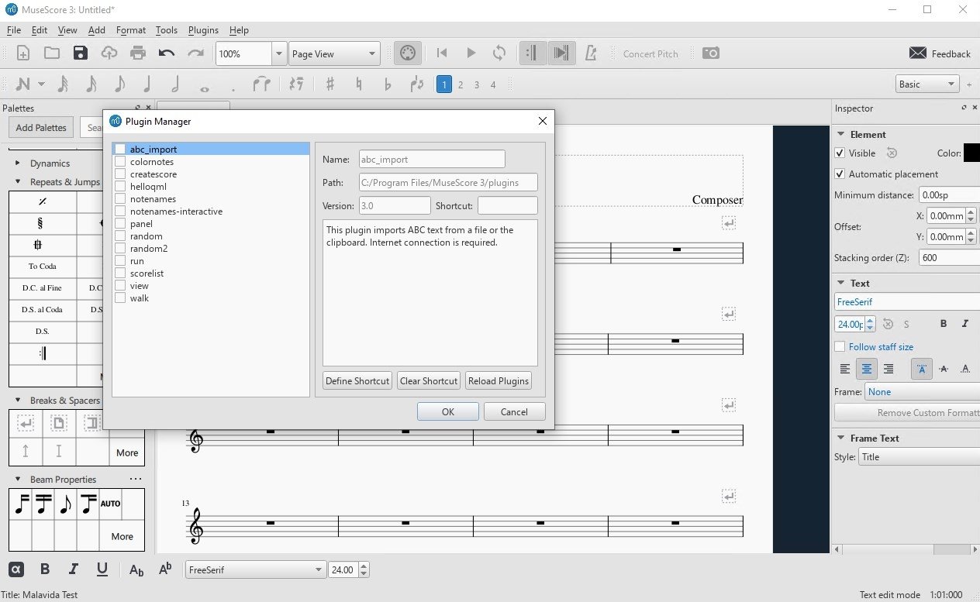Open the FreeSerif font dropdown in text toolbar
The height and width of the screenshot is (602, 980).
point(255,569)
